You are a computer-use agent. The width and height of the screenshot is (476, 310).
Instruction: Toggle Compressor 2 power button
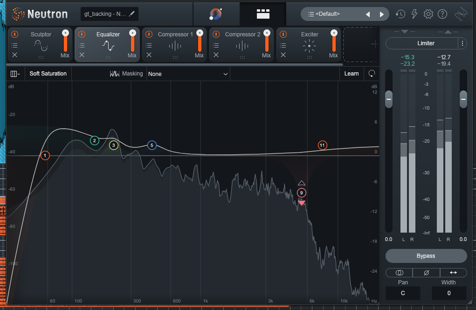[216, 34]
